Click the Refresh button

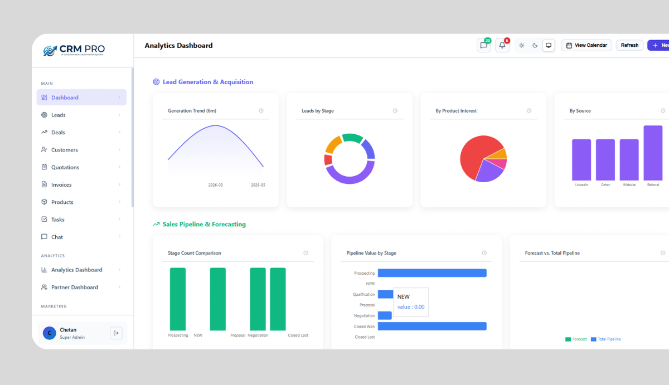629,45
